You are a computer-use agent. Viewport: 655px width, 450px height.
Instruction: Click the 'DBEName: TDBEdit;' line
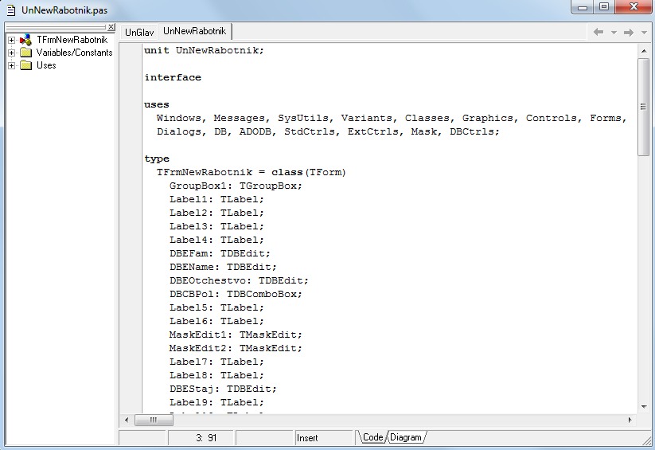click(223, 267)
